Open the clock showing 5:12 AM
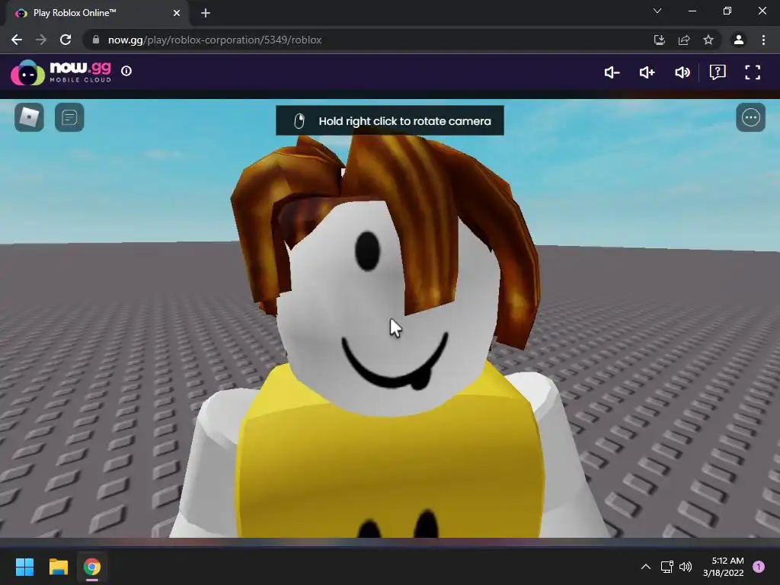The height and width of the screenshot is (585, 780). [x=724, y=567]
